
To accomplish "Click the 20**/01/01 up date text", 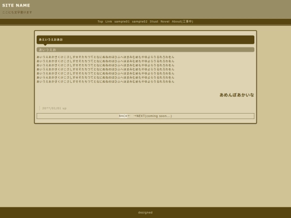I will 54,108.
